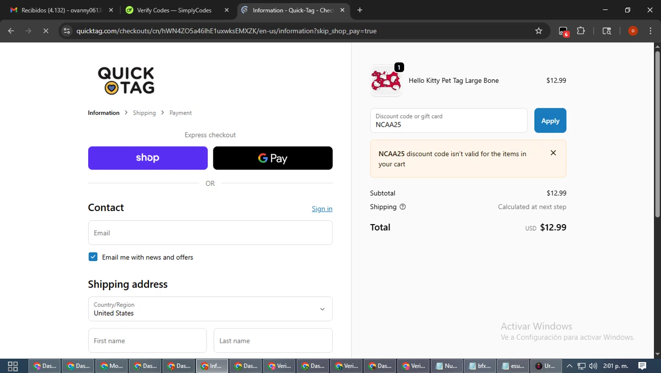Image resolution: width=661 pixels, height=373 pixels.
Task: Open the Chrome profile avatar
Action: coord(633,31)
